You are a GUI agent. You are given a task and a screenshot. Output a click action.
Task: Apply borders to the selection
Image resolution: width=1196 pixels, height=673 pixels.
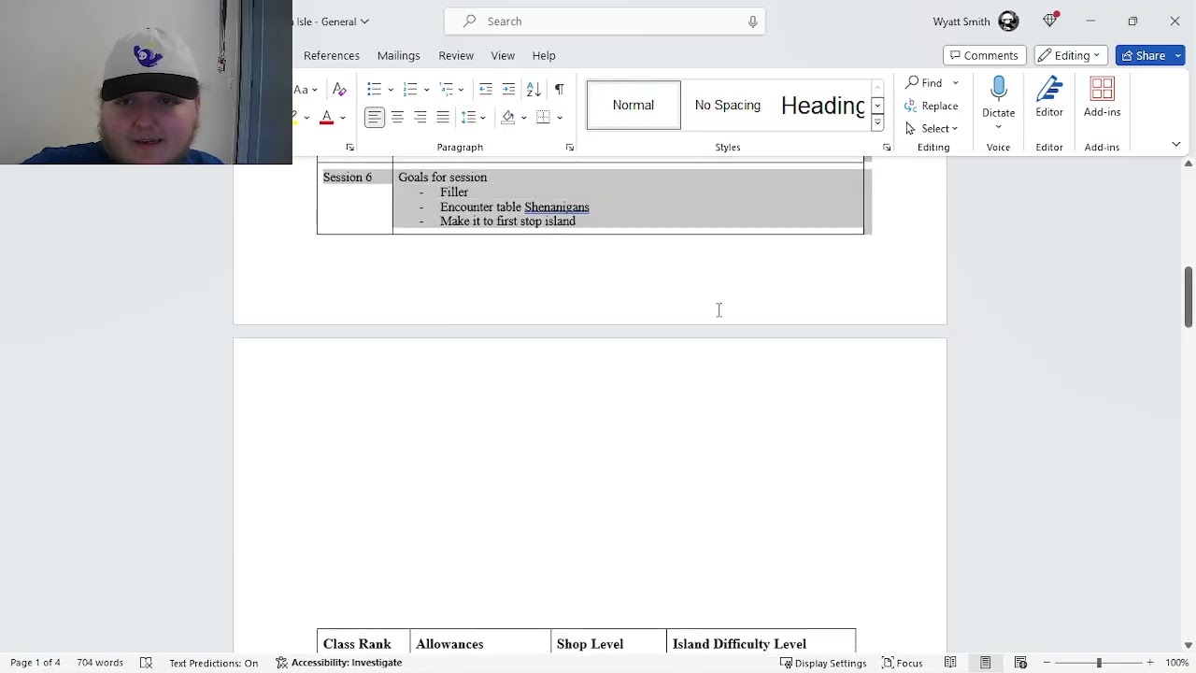[x=543, y=117]
